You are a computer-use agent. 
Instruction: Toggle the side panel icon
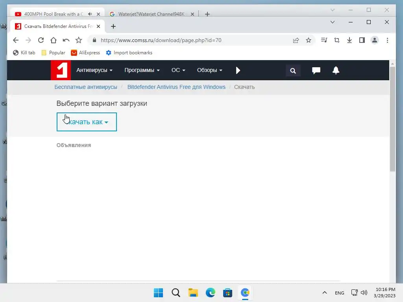coord(362,40)
